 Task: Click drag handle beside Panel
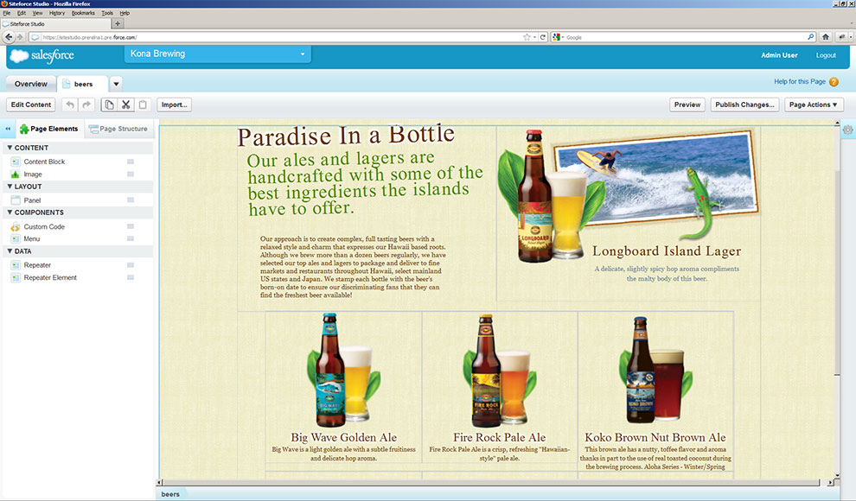pyautogui.click(x=131, y=200)
